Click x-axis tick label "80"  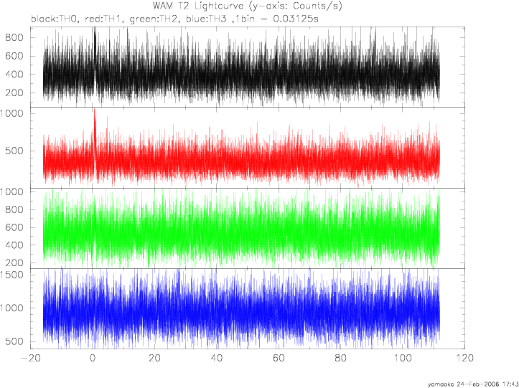coord(340,359)
